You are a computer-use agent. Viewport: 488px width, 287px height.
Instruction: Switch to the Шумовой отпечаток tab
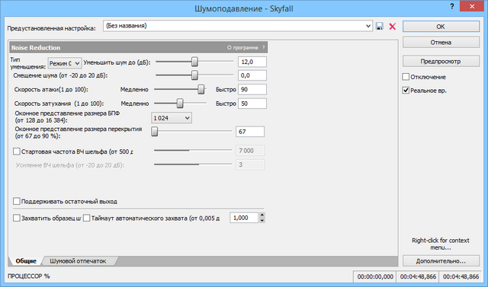[x=78, y=261]
